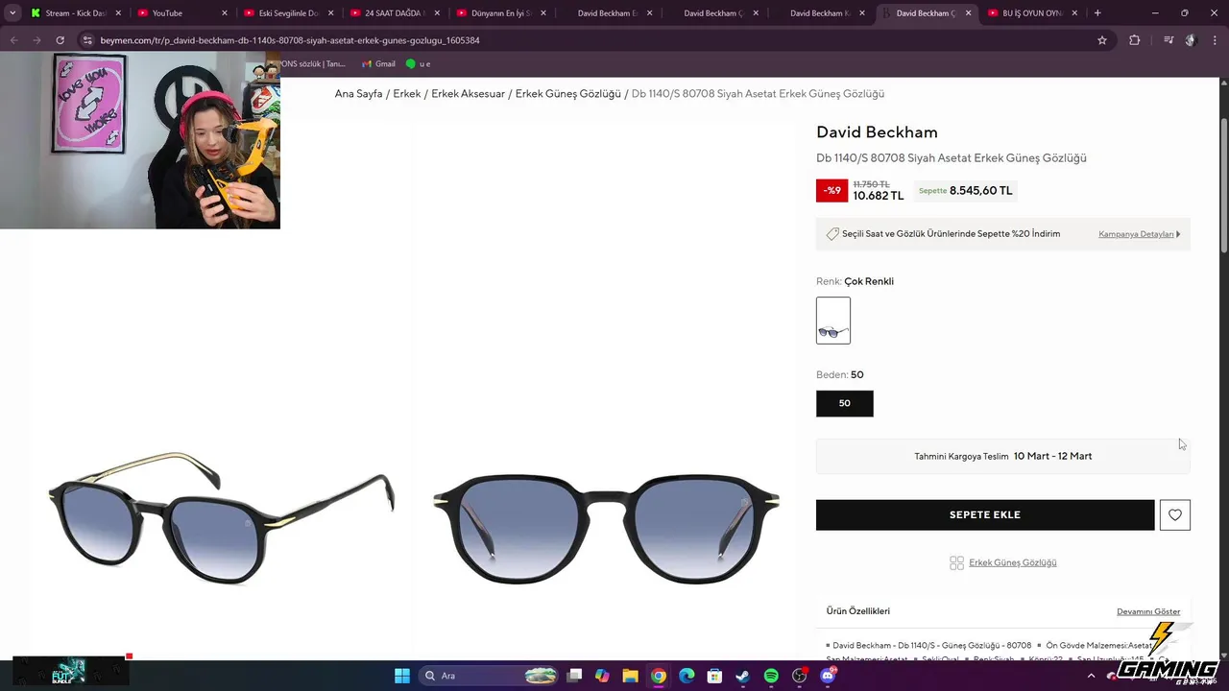Open Microsoft Edge from taskbar
1229x691 pixels.
click(x=687, y=676)
